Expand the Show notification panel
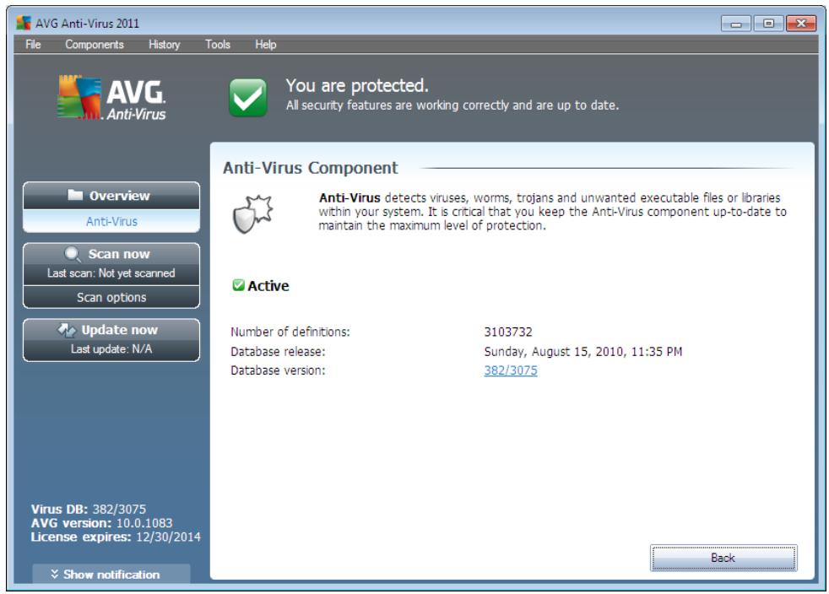 point(111,574)
